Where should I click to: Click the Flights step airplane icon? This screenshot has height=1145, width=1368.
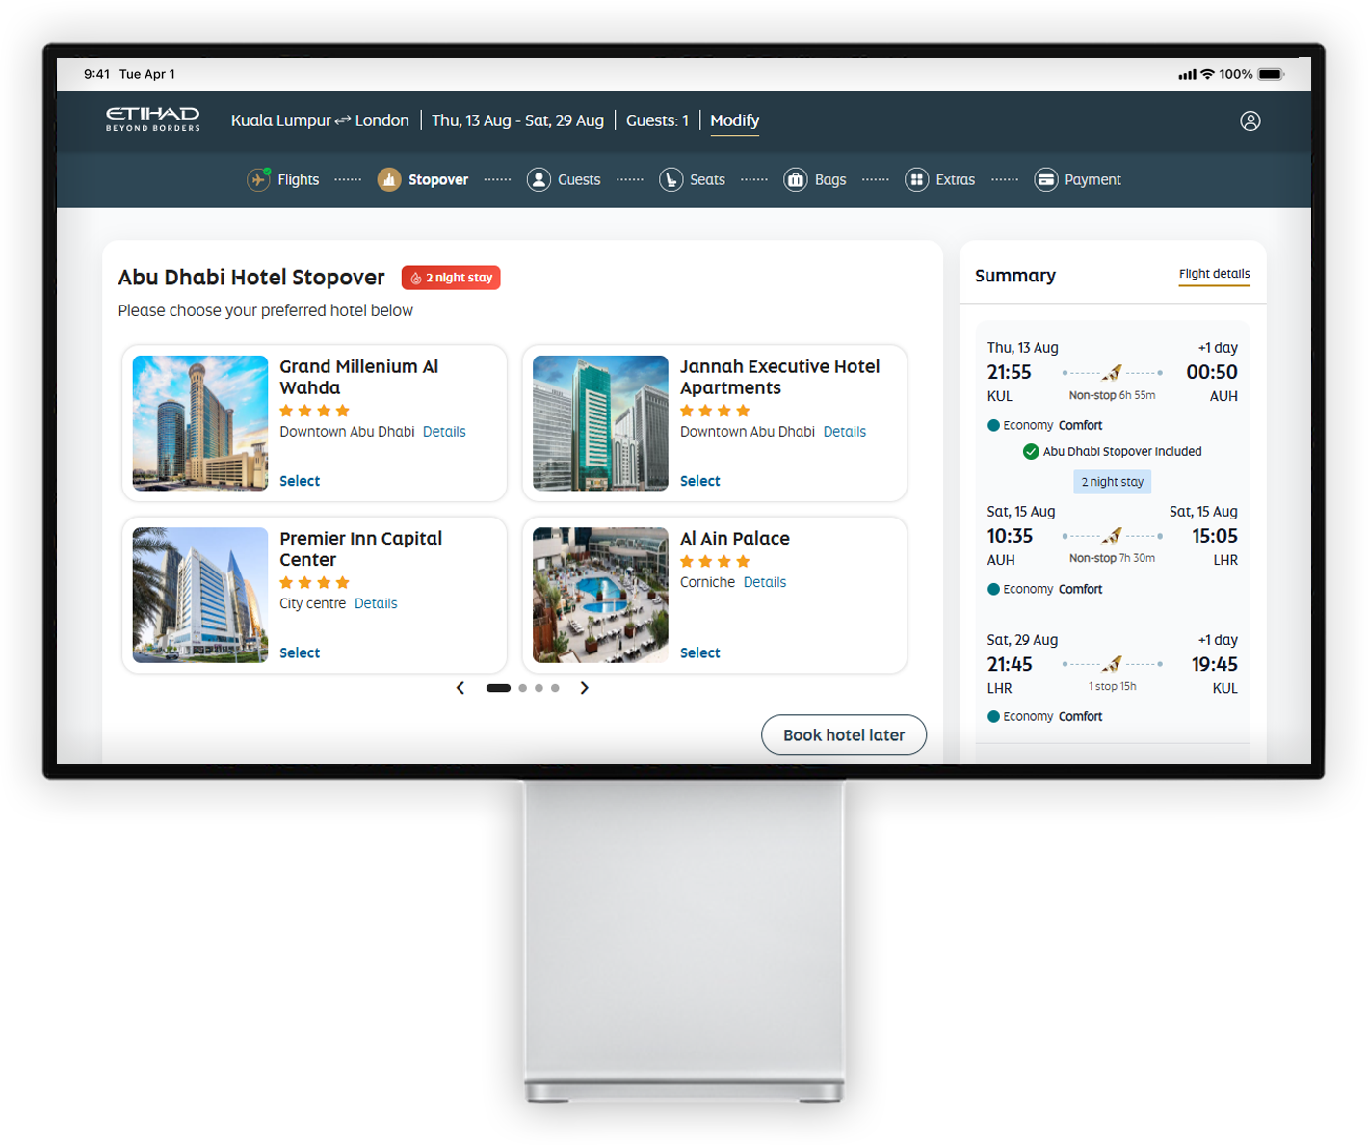point(258,179)
